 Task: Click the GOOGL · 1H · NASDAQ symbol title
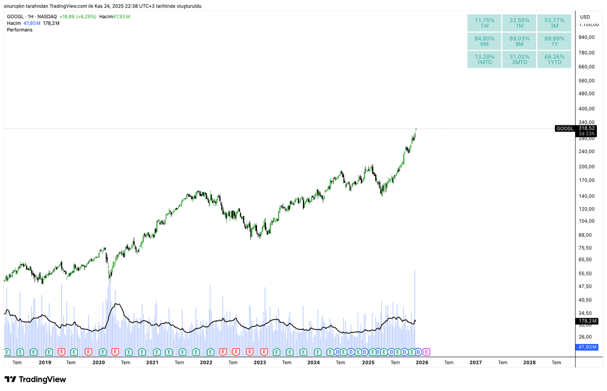coord(32,17)
